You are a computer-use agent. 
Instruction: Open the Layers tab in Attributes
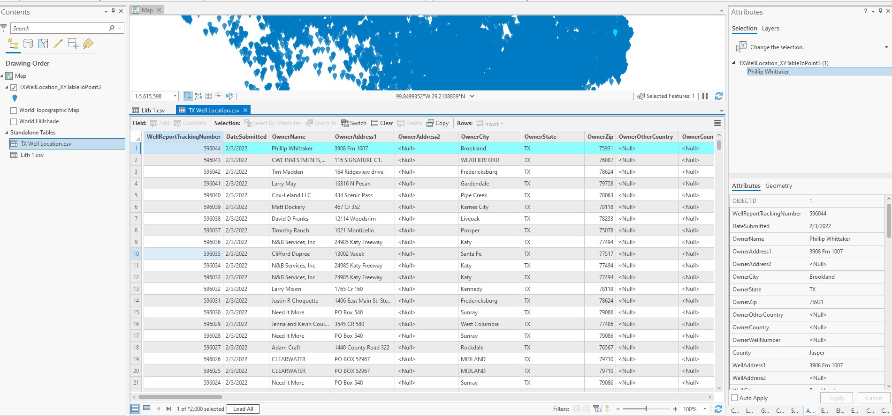(770, 28)
